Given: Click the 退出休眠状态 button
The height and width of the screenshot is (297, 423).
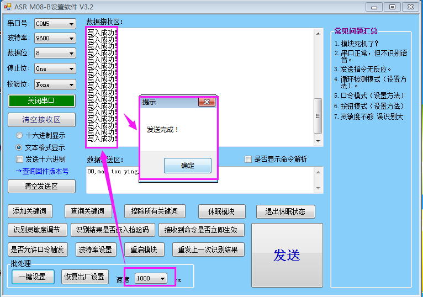Looking at the screenshot, I should point(285,211).
